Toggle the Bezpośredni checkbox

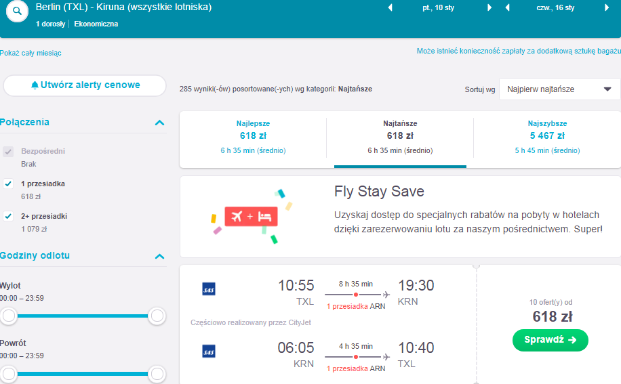tap(8, 152)
